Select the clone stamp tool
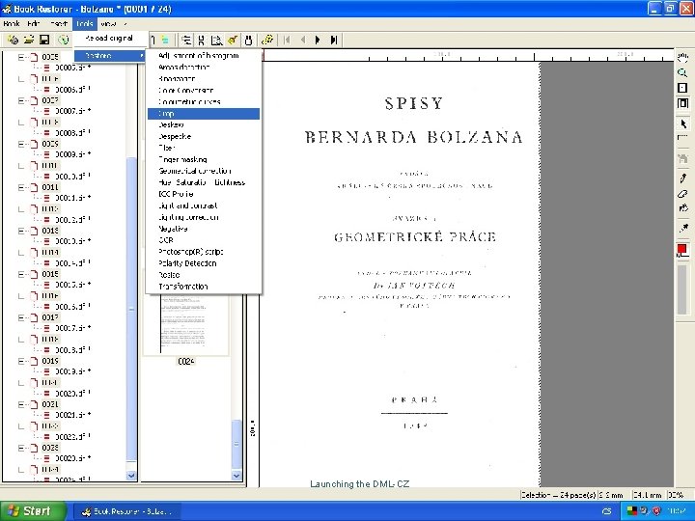This screenshot has width=695, height=521. 682,207
